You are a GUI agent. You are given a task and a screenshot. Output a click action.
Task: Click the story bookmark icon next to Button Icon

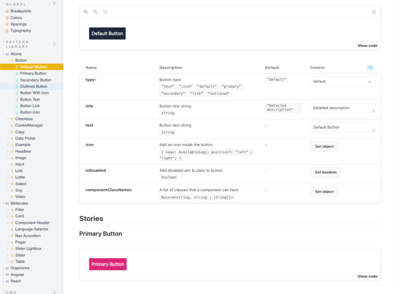tap(17, 112)
